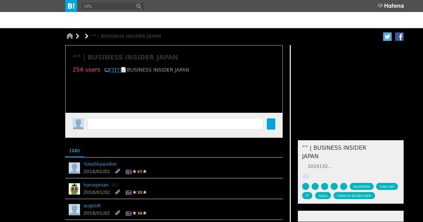Click the page document icon before site name

[x=123, y=70]
